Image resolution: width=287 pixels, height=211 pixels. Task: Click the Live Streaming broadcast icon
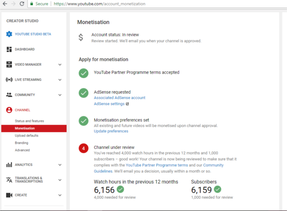(9, 80)
